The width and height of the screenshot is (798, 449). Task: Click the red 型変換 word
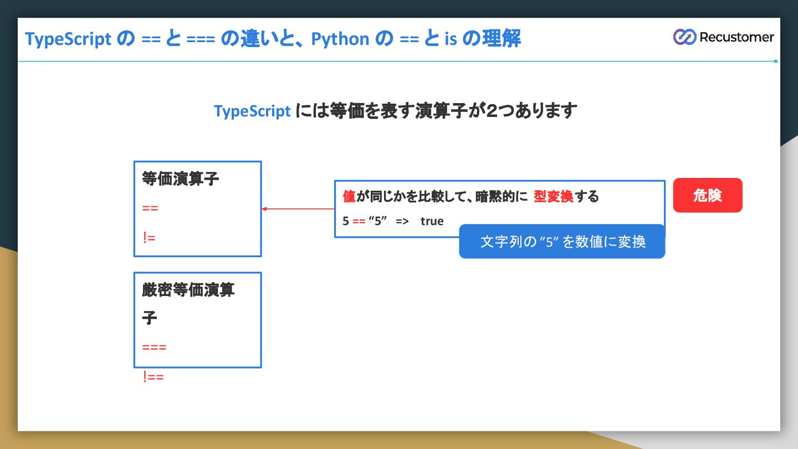[553, 197]
